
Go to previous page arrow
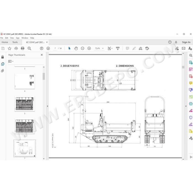click(42, 48)
